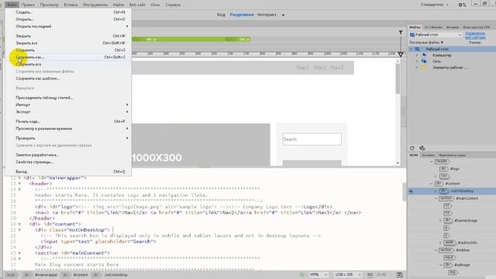Click the Управление веб-сайтами link
Screen dimensions: 496x279
pyautogui.click(x=475, y=35)
